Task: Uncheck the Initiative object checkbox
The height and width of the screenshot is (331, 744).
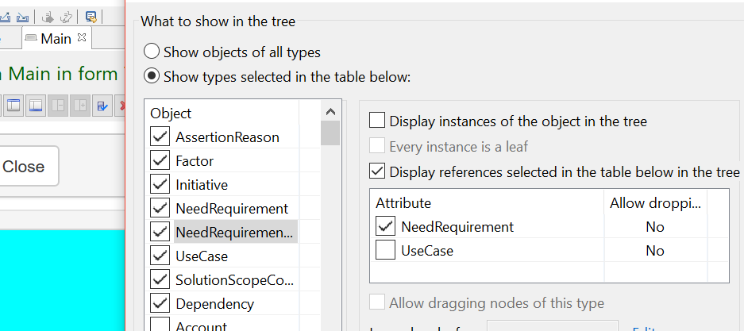Action: [x=160, y=184]
